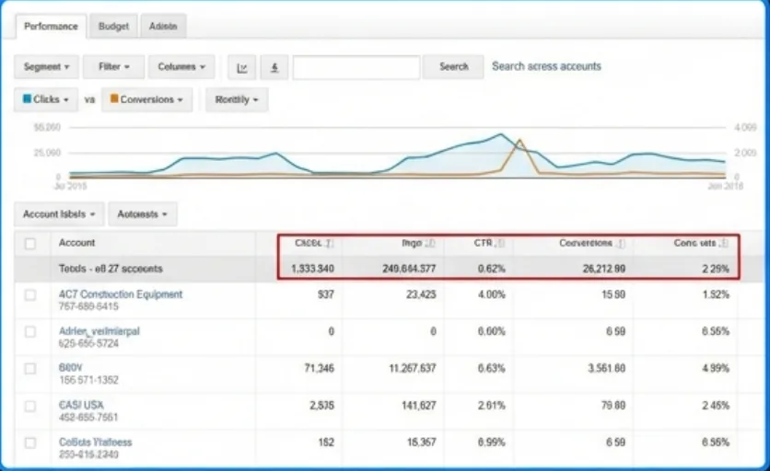Screen dimensions: 770x471
Task: Sort by the Conv. rate column header
Action: 694,243
